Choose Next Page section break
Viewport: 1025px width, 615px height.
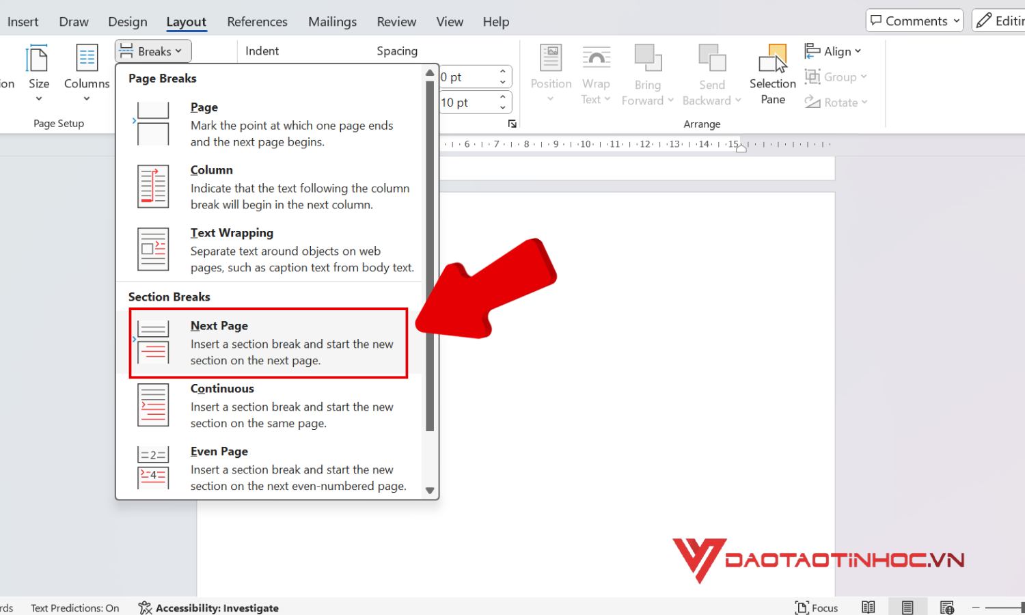pyautogui.click(x=269, y=342)
